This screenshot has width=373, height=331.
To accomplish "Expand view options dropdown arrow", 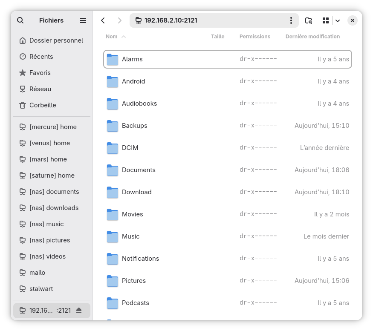I will tap(338, 20).
